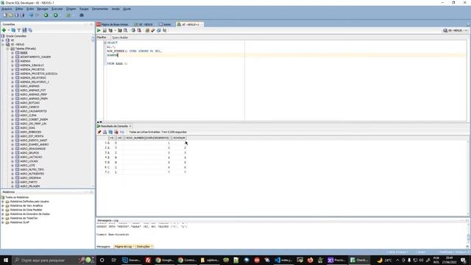This screenshot has height=265, width=471.
Task: Open notification center in system tray
Action: (463, 260)
